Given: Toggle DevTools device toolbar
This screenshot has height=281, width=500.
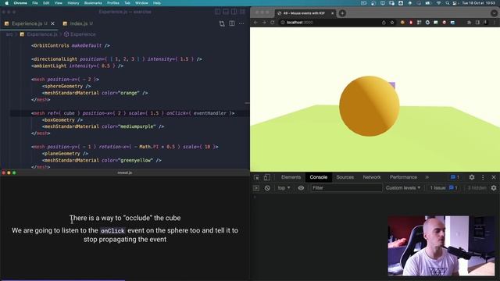Looking at the screenshot, I should click(x=267, y=177).
